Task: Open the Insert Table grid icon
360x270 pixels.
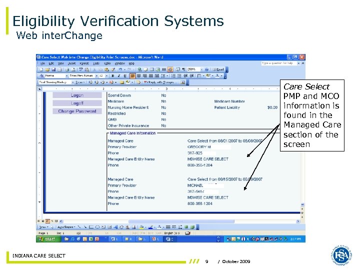Action: 152,69
